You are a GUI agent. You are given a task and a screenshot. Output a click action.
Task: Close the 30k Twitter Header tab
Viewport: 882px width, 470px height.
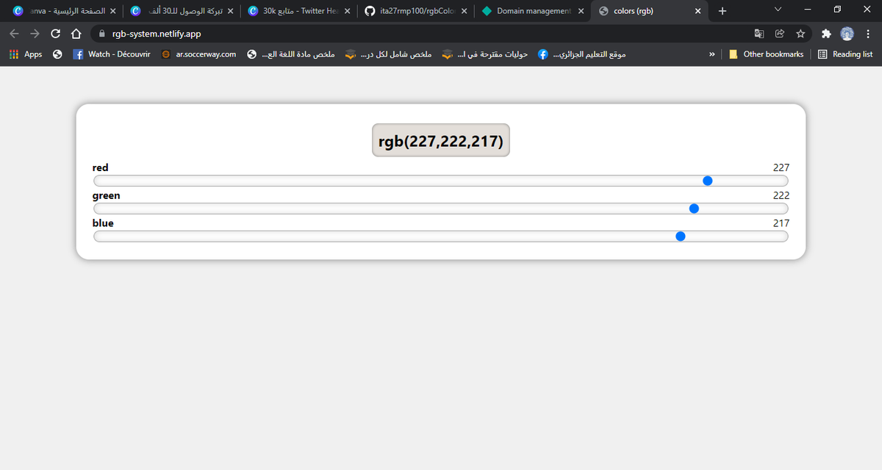(348, 11)
